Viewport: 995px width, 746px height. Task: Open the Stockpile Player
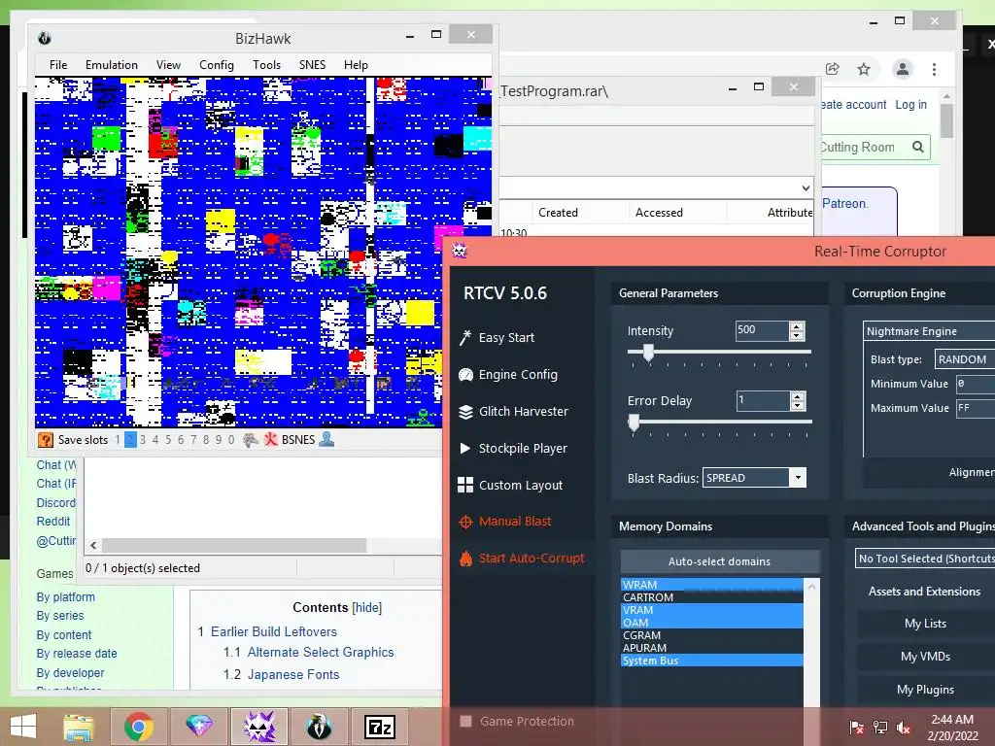pyautogui.click(x=513, y=448)
